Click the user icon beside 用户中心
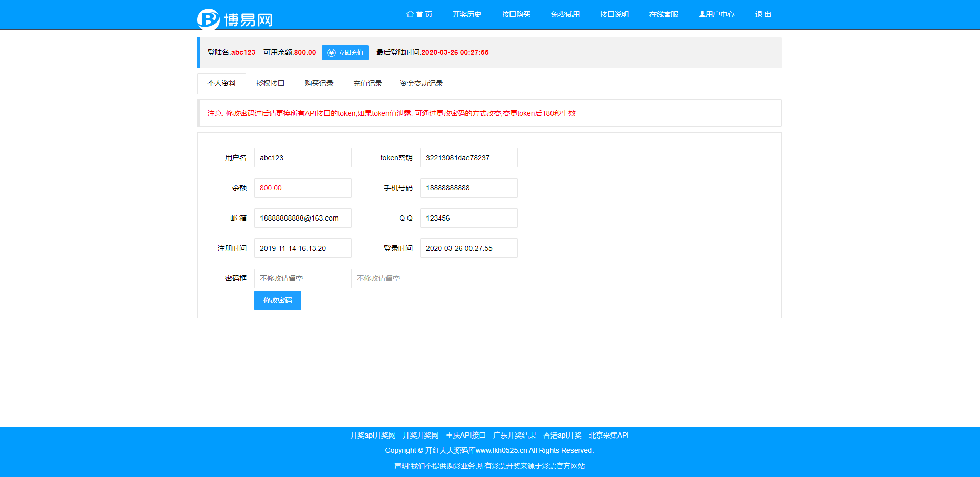Image resolution: width=980 pixels, height=477 pixels. coord(702,14)
